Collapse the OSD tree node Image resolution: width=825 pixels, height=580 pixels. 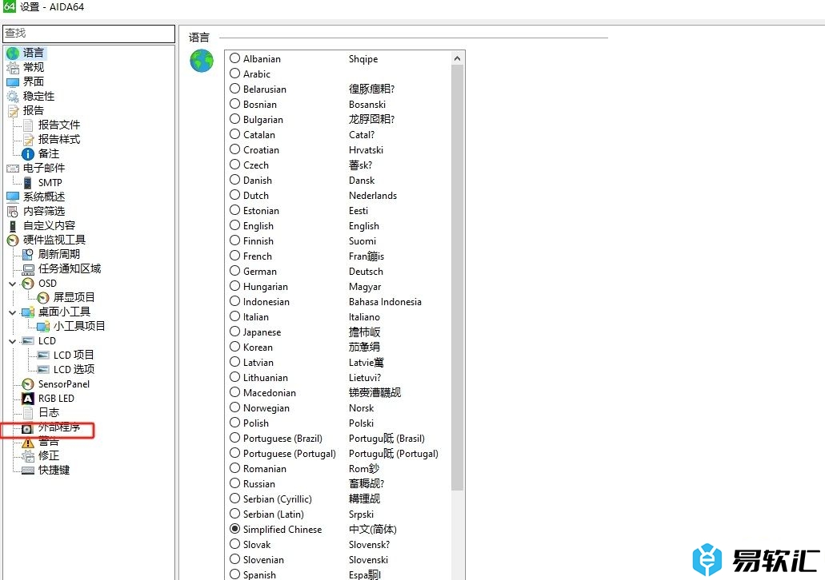13,284
